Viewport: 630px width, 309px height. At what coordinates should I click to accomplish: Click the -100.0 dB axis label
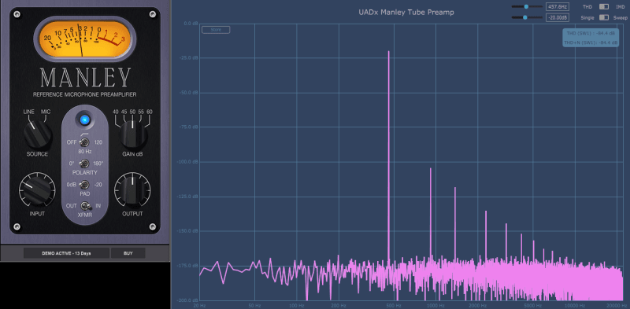pos(188,162)
